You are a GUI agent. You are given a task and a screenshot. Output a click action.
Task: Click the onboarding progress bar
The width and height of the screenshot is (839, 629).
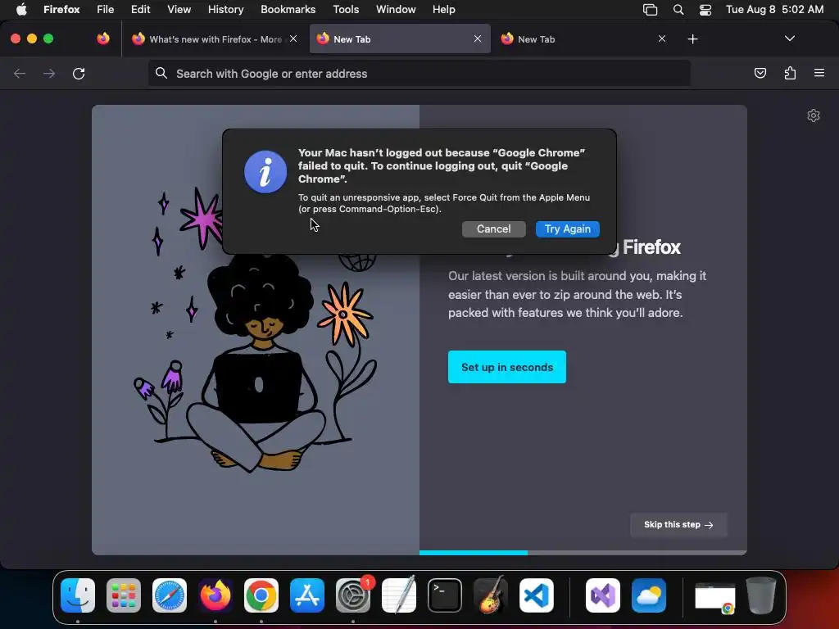583,553
